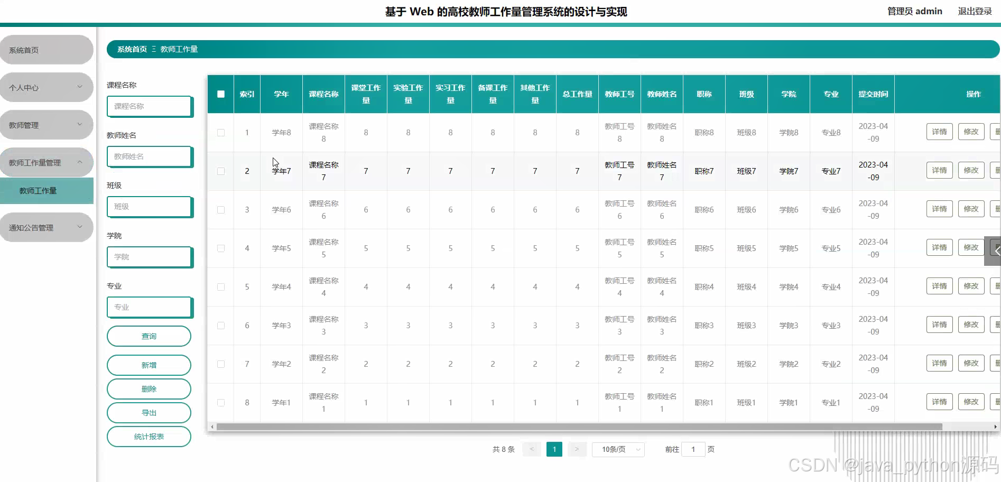Image resolution: width=1001 pixels, height=482 pixels.
Task: Click the 查询 search button
Action: [x=149, y=336]
